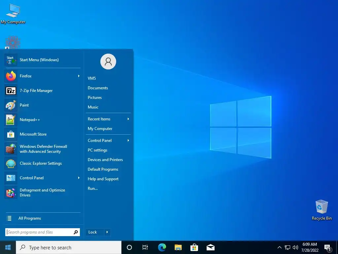Image resolution: width=338 pixels, height=254 pixels.
Task: Click the Recent Items label
Action: coord(99,119)
